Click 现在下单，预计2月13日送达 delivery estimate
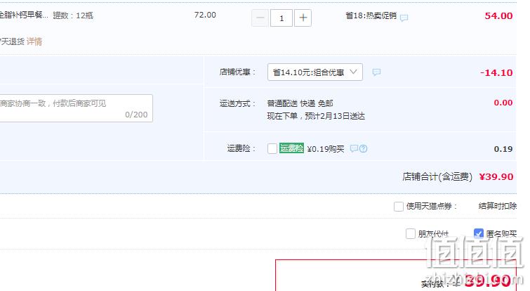530x291 pixels. [316, 116]
